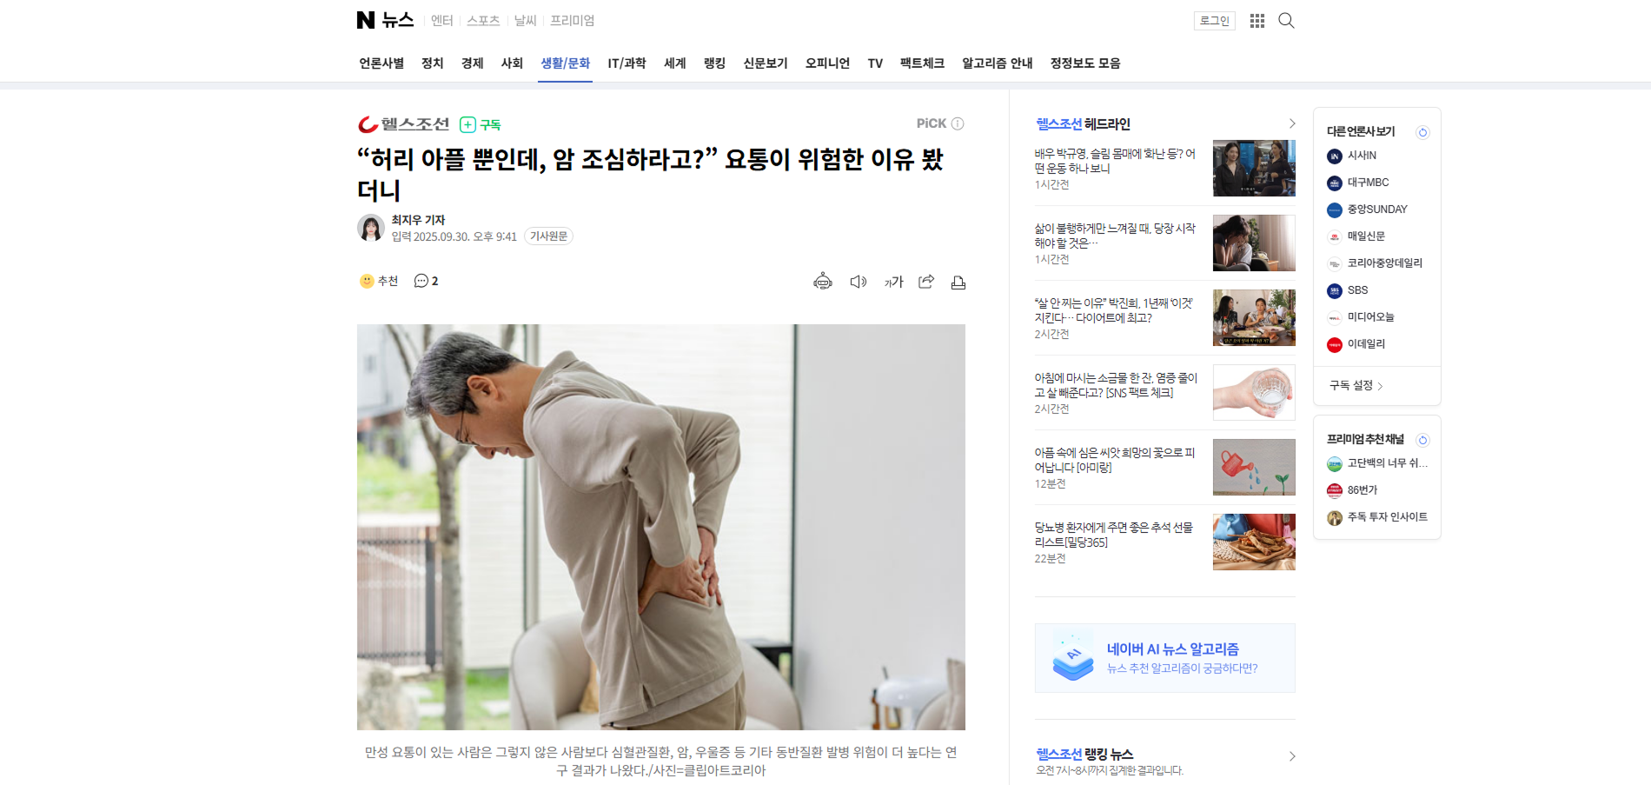Expand 헬스조선 랭킹 뉴스 chevron
The height and width of the screenshot is (785, 1651).
click(1291, 756)
